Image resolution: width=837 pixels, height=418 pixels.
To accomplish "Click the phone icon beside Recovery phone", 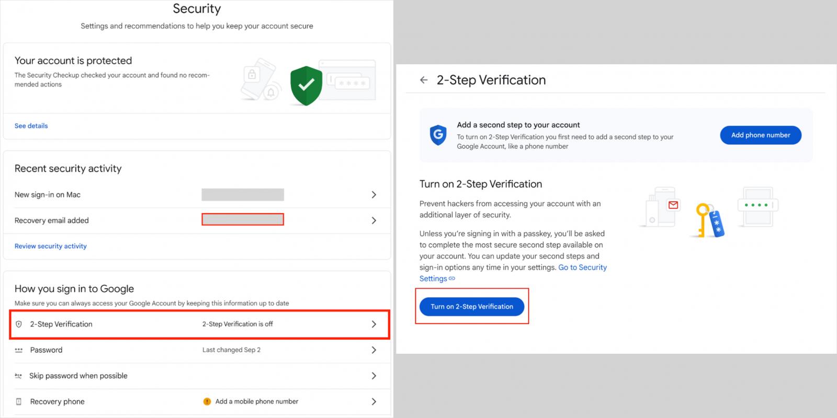I will pyautogui.click(x=19, y=401).
